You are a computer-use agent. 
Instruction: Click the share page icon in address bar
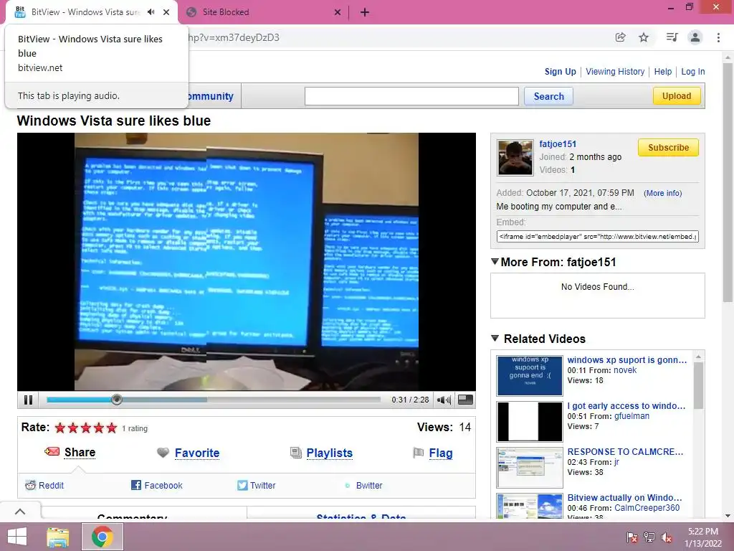pos(620,37)
